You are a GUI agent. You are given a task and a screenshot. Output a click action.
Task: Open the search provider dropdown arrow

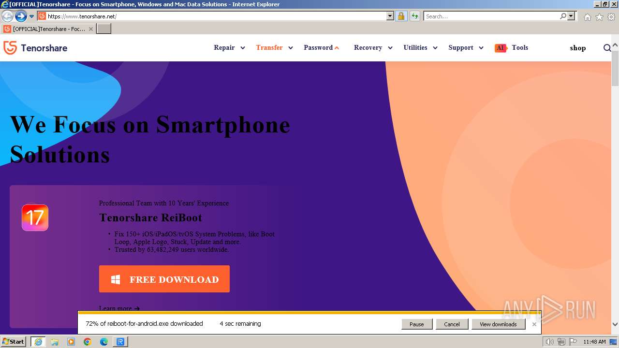click(571, 16)
